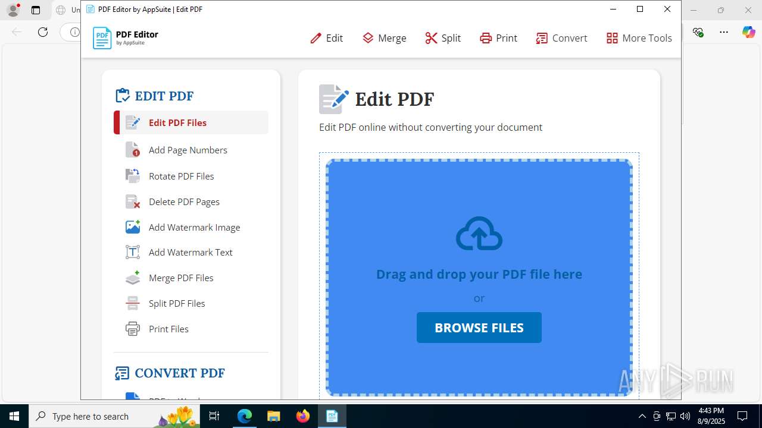Click the grid icon beside More Tools
The image size is (762, 428).
click(612, 38)
